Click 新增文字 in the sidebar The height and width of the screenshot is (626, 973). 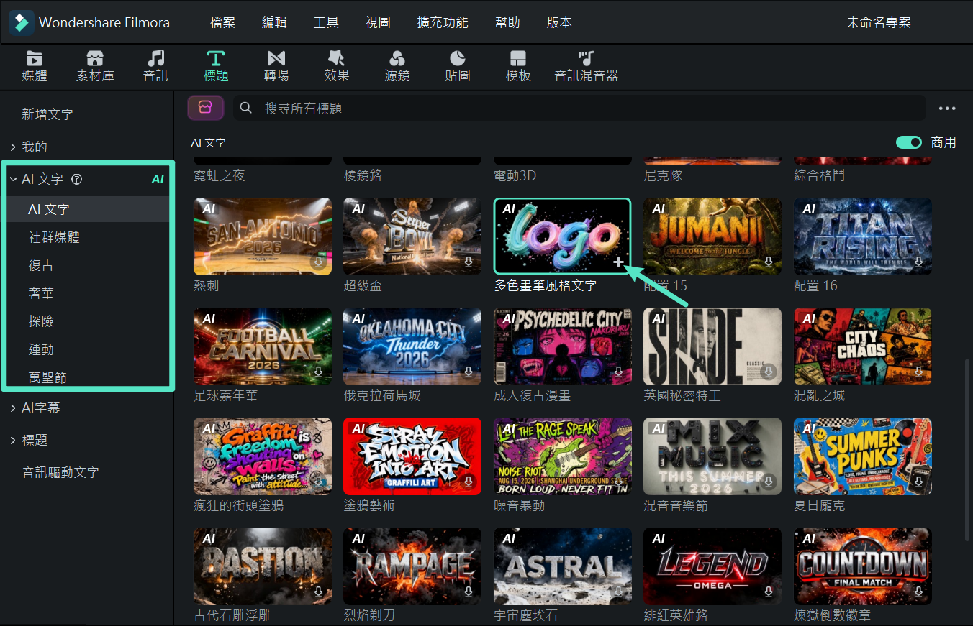tap(47, 114)
